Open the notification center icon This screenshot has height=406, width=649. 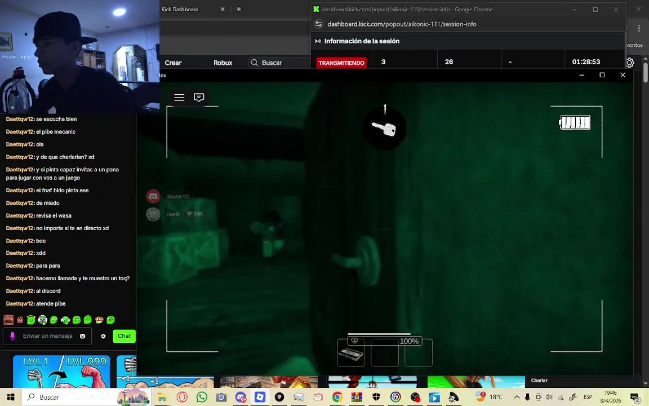pyautogui.click(x=635, y=398)
